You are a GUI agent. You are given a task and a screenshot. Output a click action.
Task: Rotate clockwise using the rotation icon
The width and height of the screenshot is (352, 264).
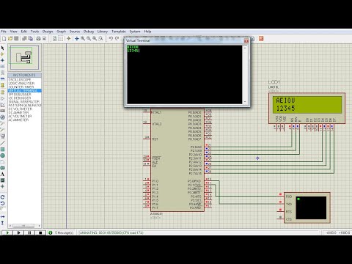3,197
